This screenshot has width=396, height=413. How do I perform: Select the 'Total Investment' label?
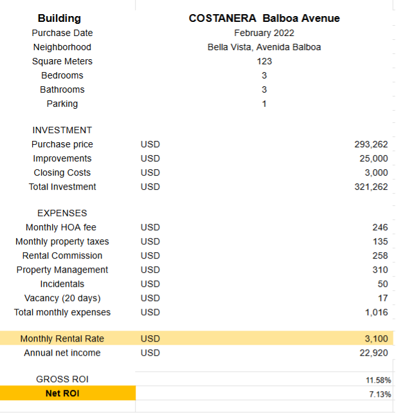pos(62,187)
